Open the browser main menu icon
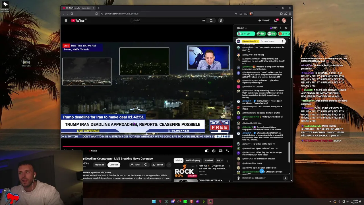The image size is (364, 205). pos(290,14)
